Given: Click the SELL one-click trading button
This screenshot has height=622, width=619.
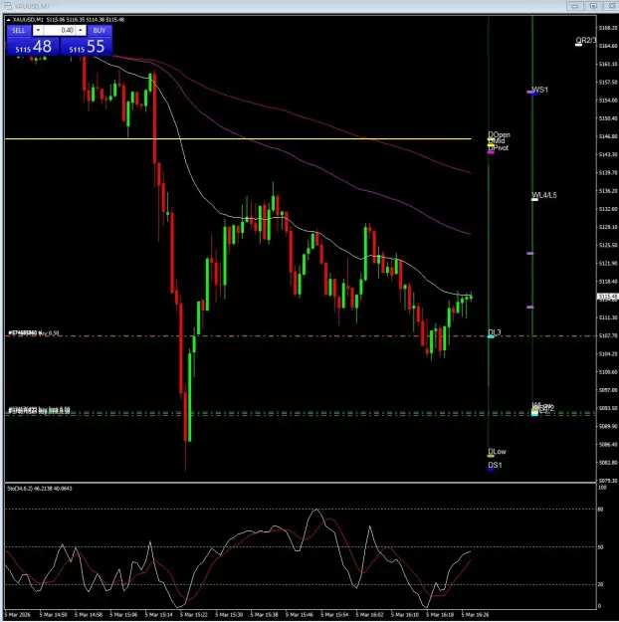Looking at the screenshot, I should 19,31.
